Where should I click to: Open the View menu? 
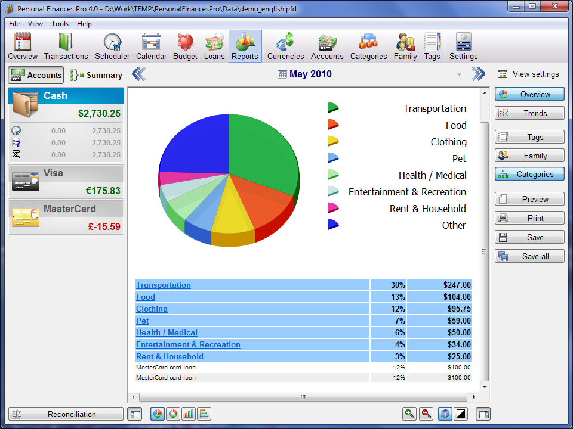coord(35,24)
